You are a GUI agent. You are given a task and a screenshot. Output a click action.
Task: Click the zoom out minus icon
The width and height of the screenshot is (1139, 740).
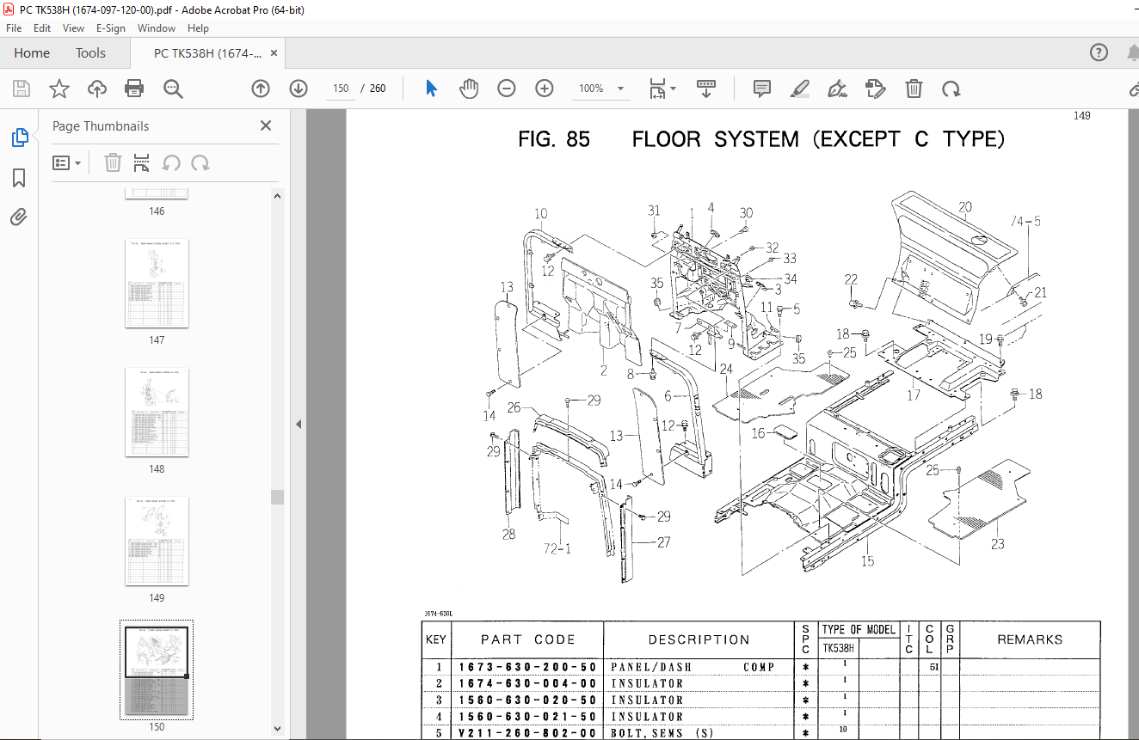[507, 89]
